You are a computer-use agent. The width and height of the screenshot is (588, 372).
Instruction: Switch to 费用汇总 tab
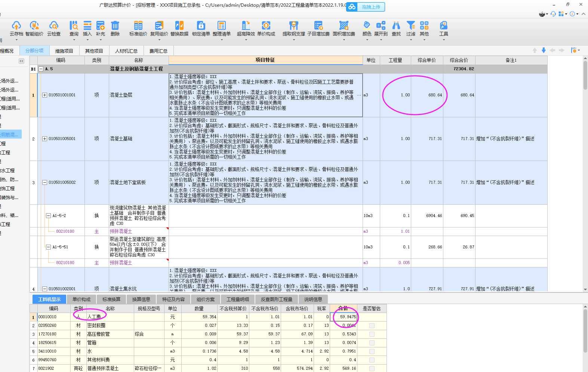coord(158,51)
